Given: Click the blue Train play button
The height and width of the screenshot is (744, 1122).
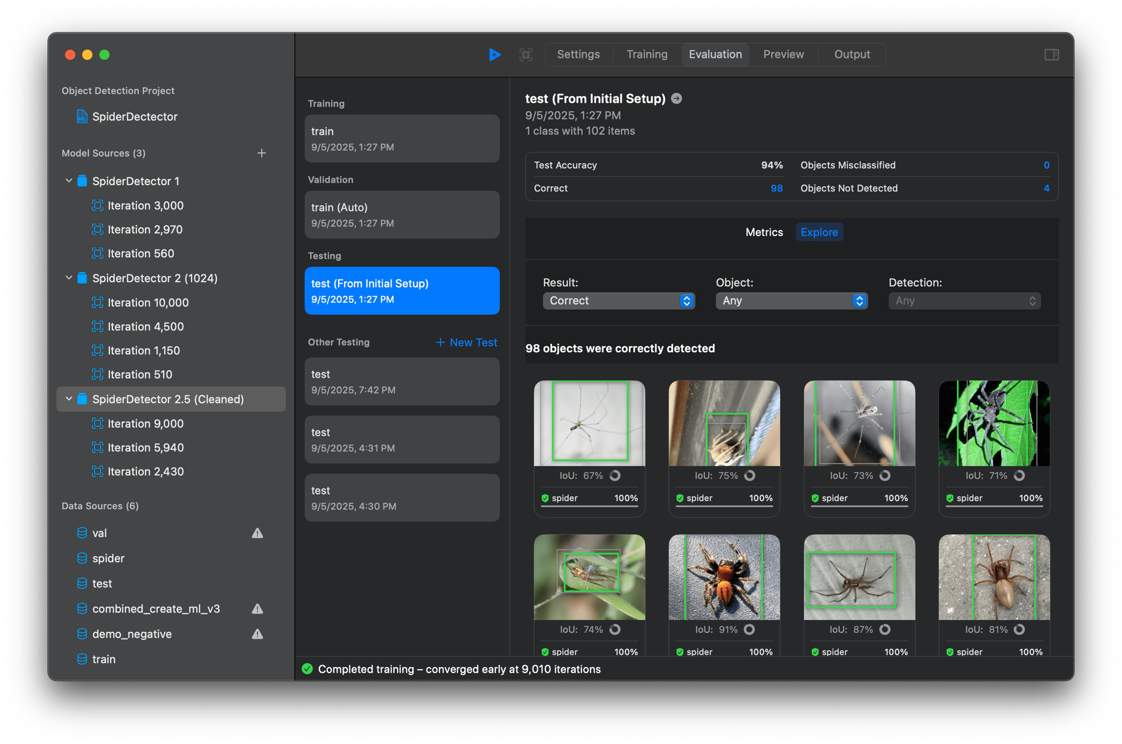Looking at the screenshot, I should click(494, 55).
